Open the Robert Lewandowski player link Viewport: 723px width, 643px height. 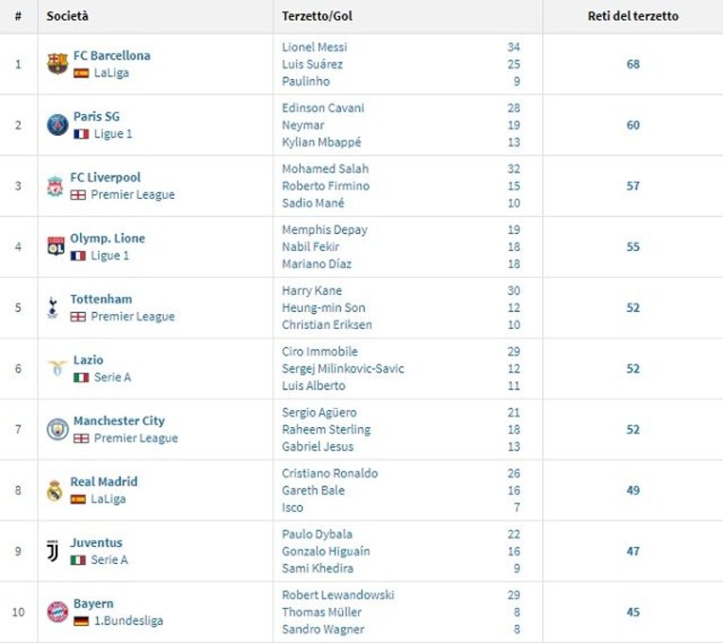pos(338,595)
